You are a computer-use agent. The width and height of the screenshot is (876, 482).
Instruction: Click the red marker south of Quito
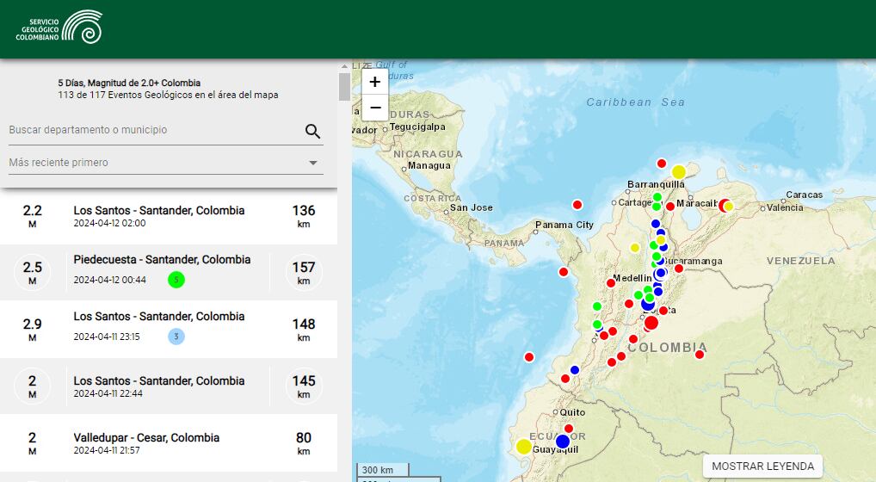[x=569, y=429]
